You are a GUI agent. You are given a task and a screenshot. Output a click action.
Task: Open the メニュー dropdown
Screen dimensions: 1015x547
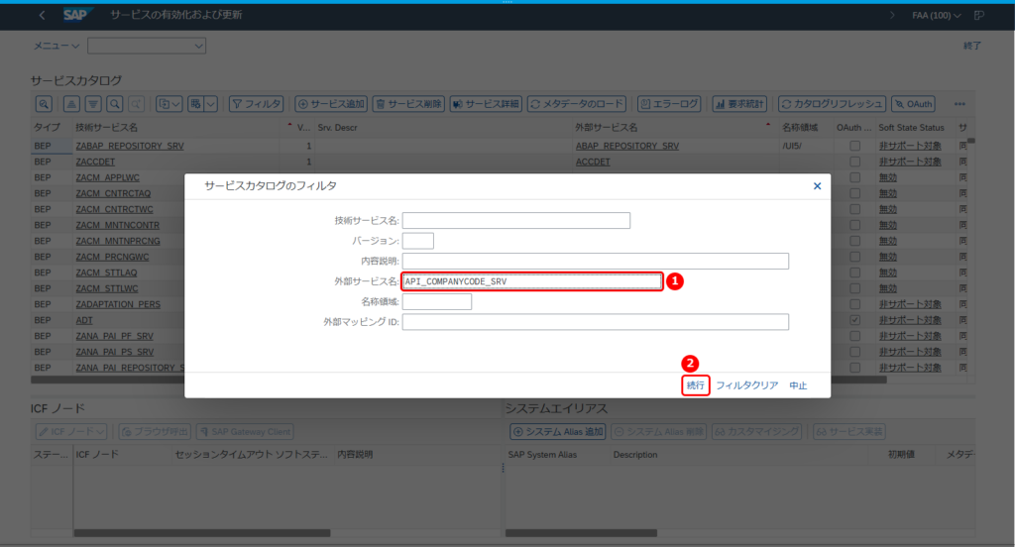[x=56, y=46]
